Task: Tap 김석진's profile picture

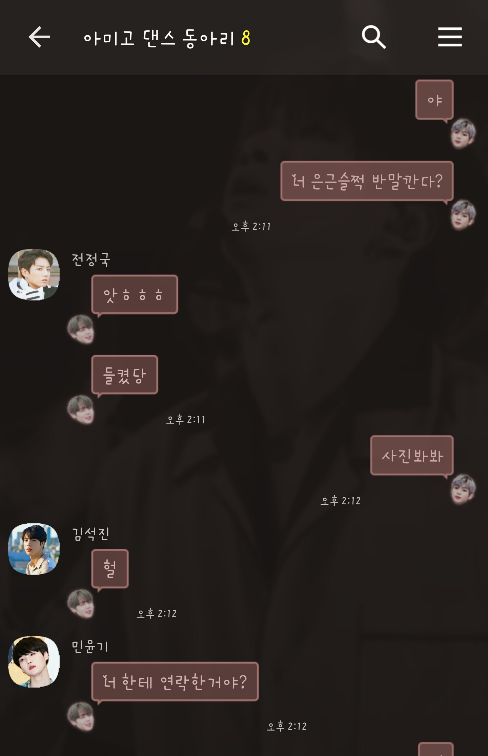Action: click(x=34, y=549)
